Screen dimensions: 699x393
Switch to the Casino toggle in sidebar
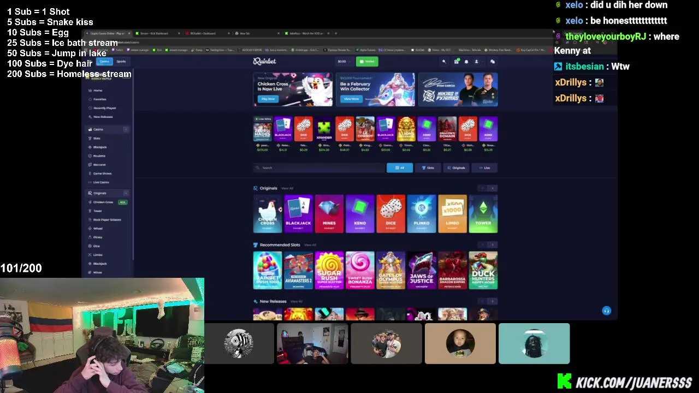(104, 62)
